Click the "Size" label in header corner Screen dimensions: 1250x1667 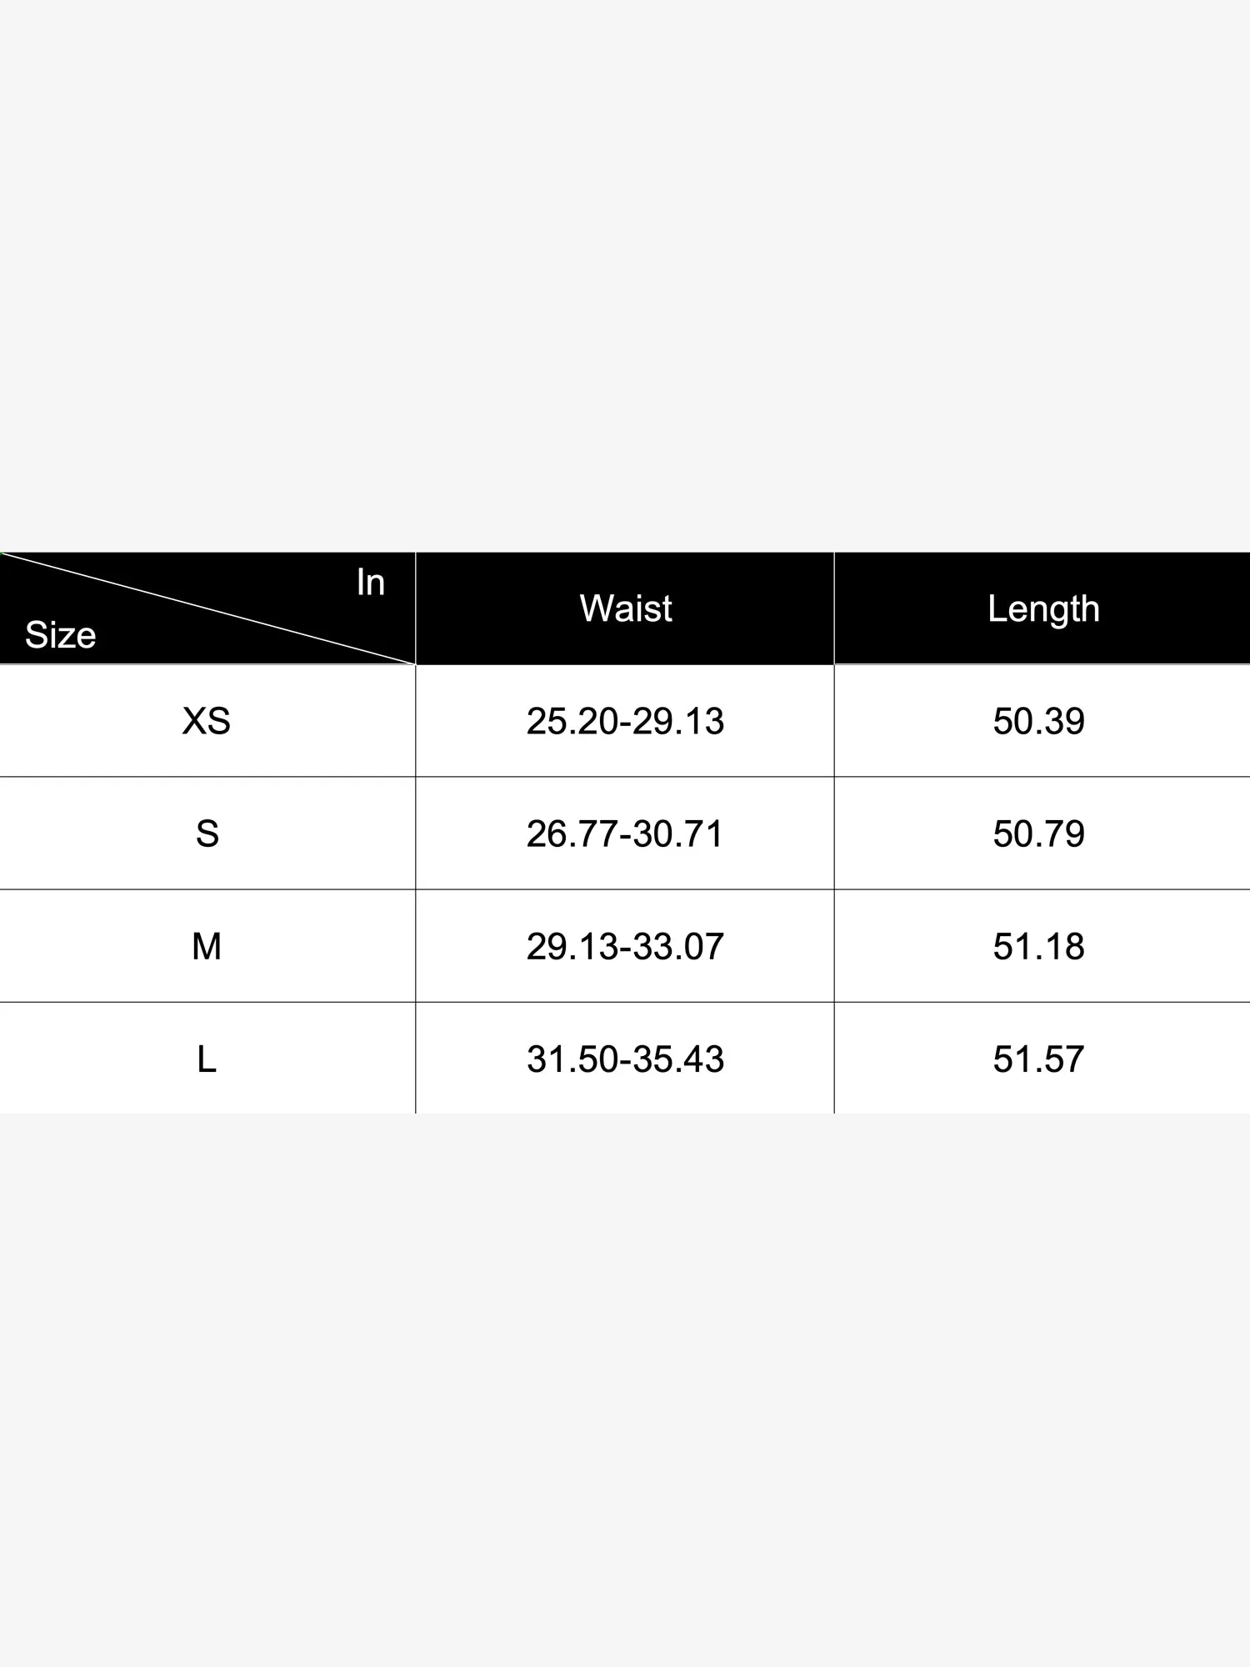pos(61,635)
